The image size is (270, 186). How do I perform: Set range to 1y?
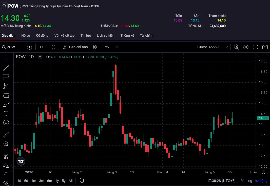click(57, 181)
